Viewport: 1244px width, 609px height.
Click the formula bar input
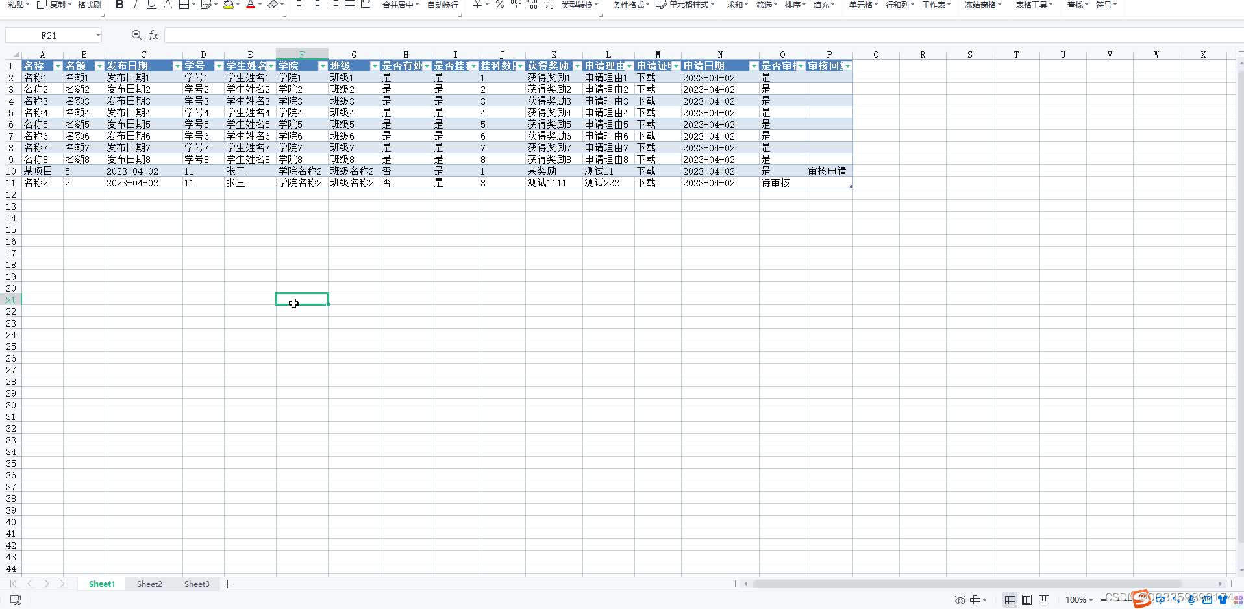click(x=704, y=35)
